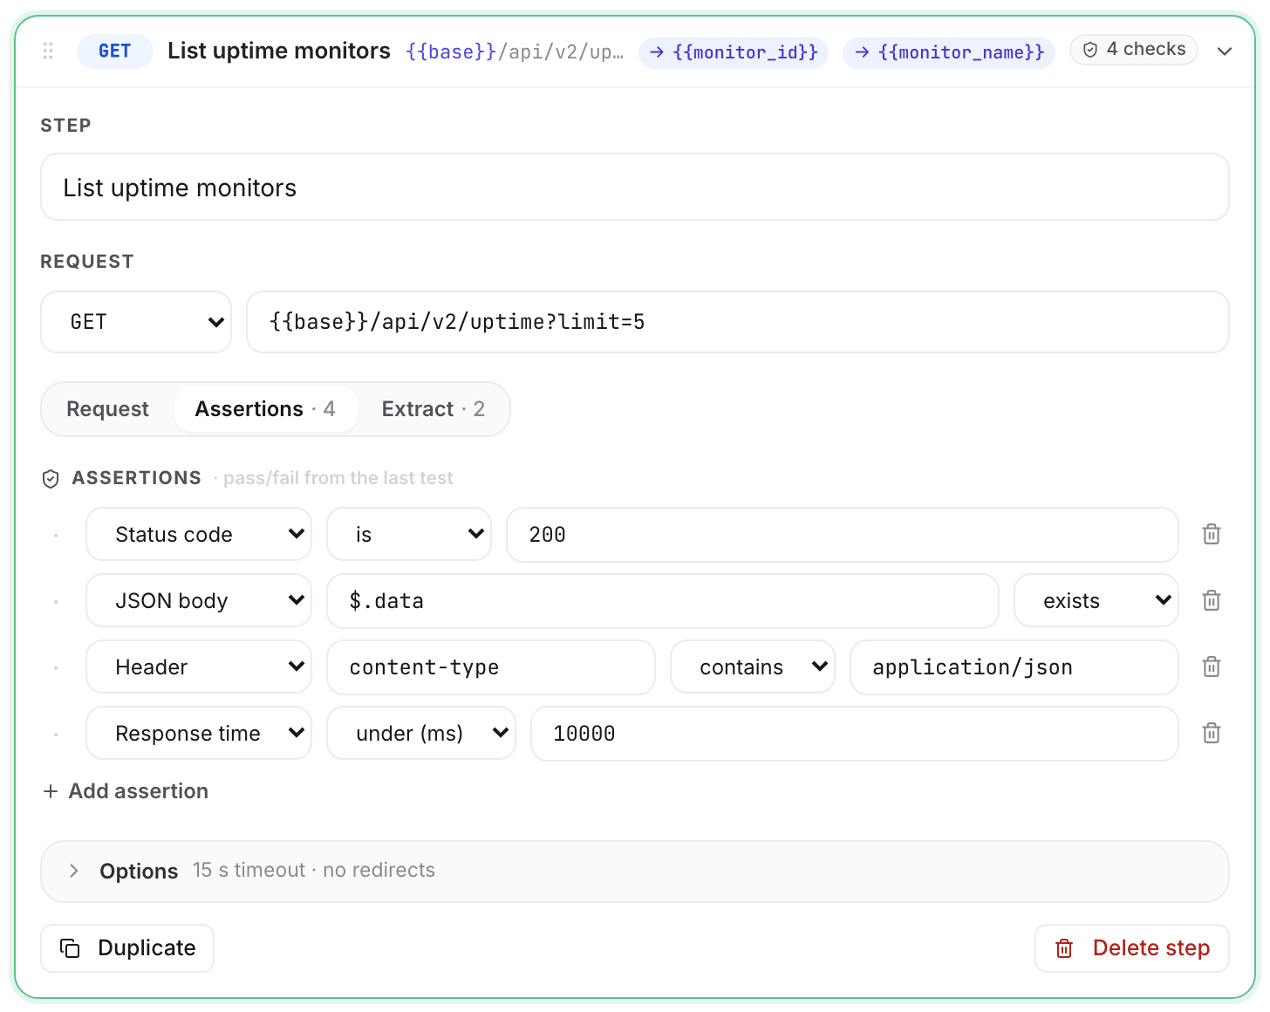Click the 4 checks badge
This screenshot has height=1012, width=1270.
point(1134,50)
